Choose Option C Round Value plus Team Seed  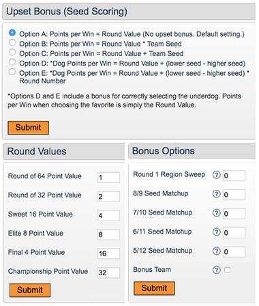(12, 53)
